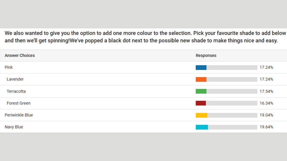Click the blue bar for Pink
287x161 pixels.
pos(201,67)
